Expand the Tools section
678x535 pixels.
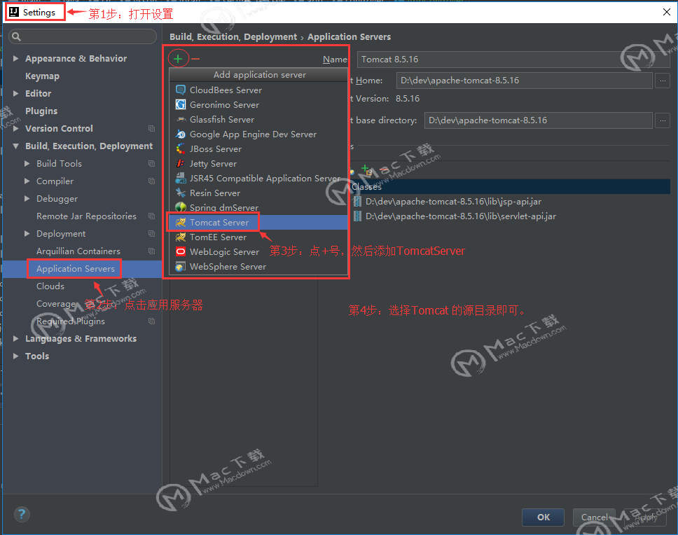[x=15, y=356]
